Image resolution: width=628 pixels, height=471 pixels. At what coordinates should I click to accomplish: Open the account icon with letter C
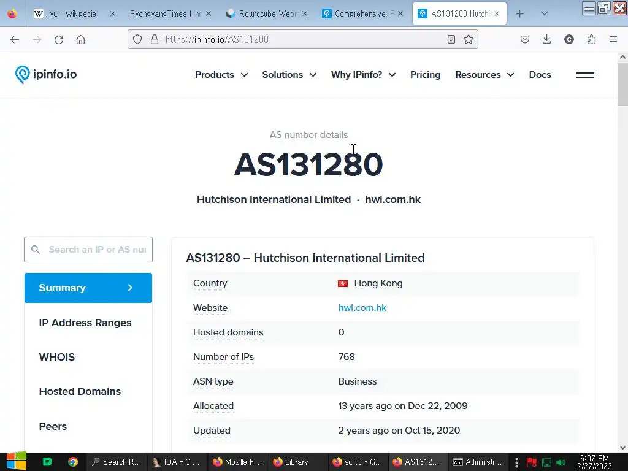569,39
